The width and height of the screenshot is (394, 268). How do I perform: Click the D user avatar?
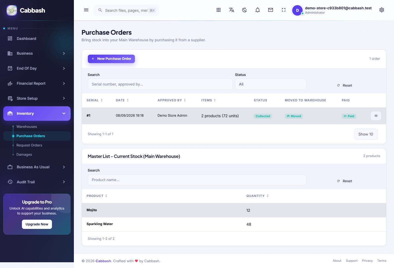(297, 10)
